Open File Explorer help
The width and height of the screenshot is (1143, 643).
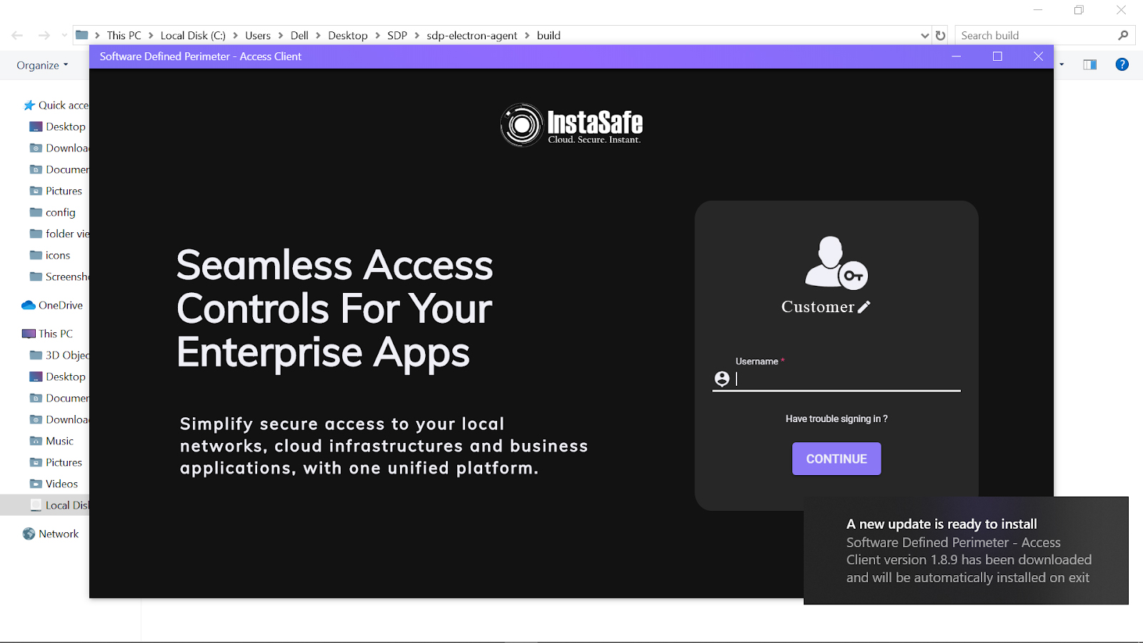(x=1122, y=64)
